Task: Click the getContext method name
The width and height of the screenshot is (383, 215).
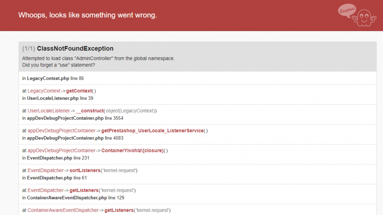Action: click(79, 91)
